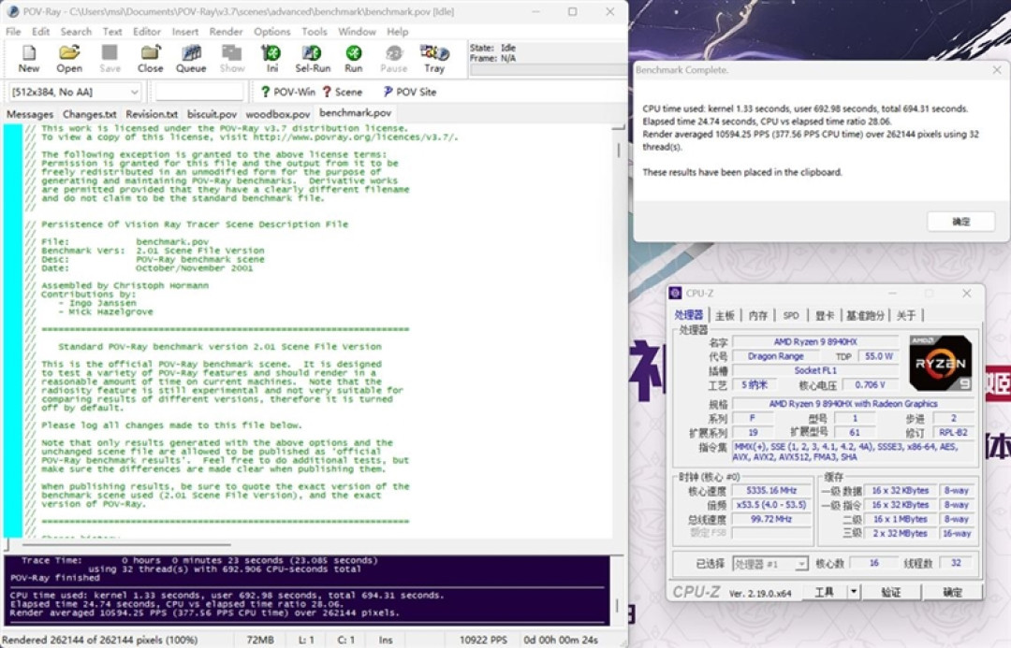The height and width of the screenshot is (648, 1011).
Task: Switch to CPU-Z 关于 tab
Action: pyautogui.click(x=906, y=315)
